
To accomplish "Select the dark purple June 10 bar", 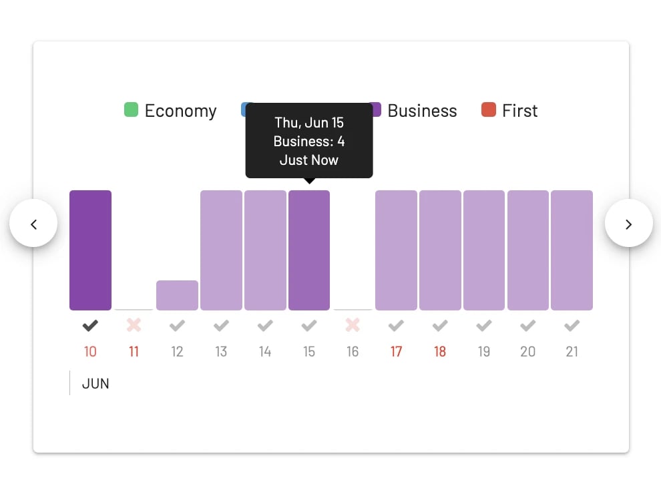I will (x=90, y=250).
